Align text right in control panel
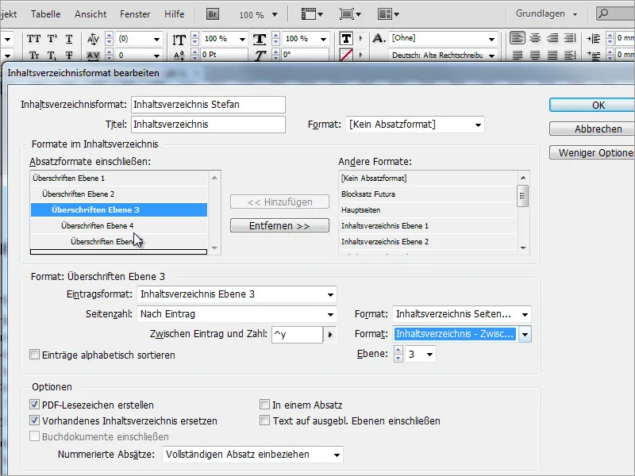 [x=552, y=38]
